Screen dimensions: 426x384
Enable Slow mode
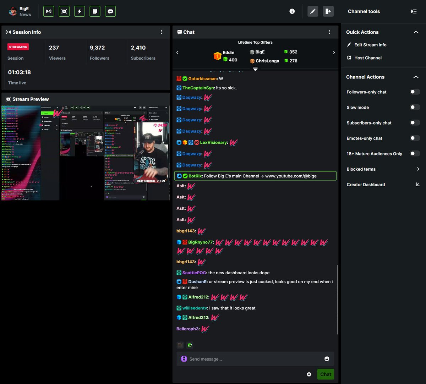[414, 107]
